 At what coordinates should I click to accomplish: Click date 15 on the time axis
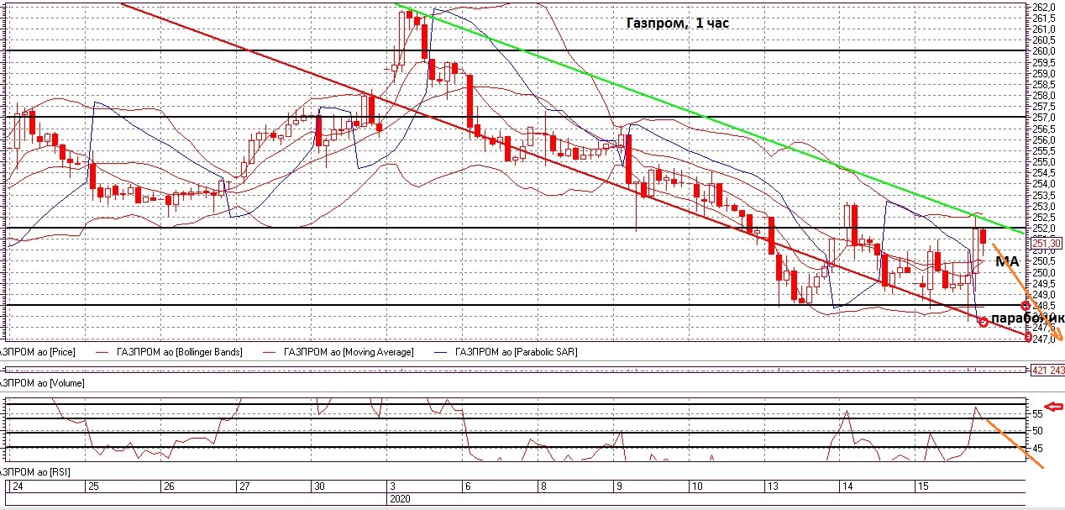pyautogui.click(x=921, y=487)
